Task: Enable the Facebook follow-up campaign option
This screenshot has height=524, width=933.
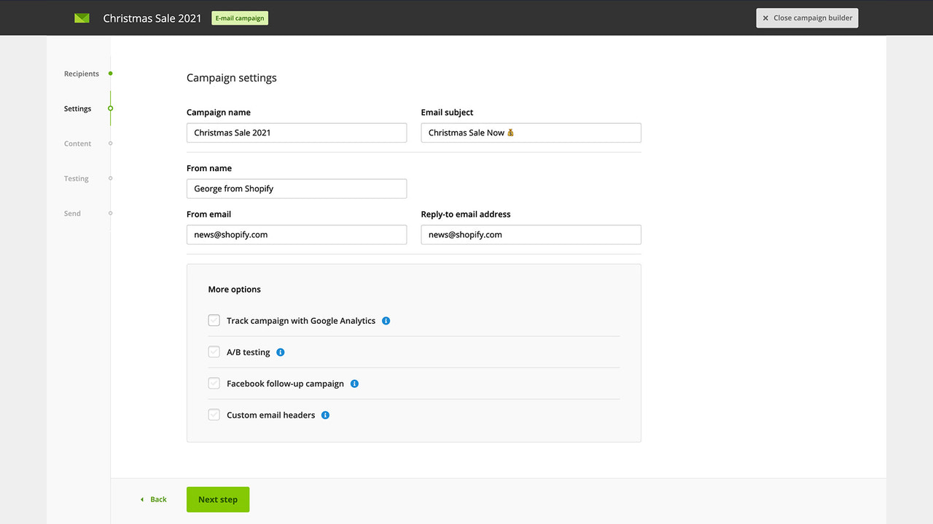Action: point(214,383)
